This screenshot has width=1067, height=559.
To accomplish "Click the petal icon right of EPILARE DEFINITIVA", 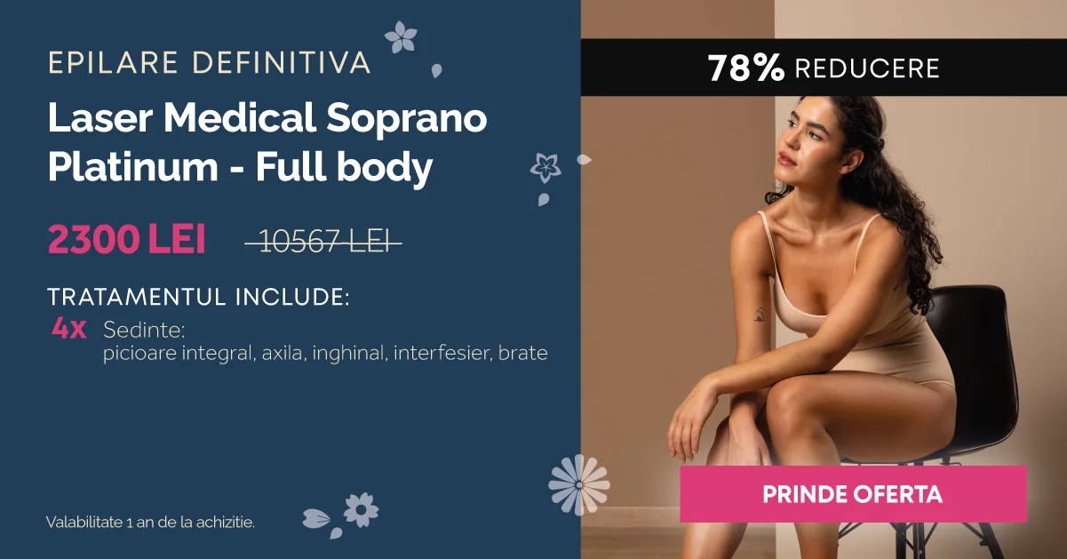I will click(436, 69).
